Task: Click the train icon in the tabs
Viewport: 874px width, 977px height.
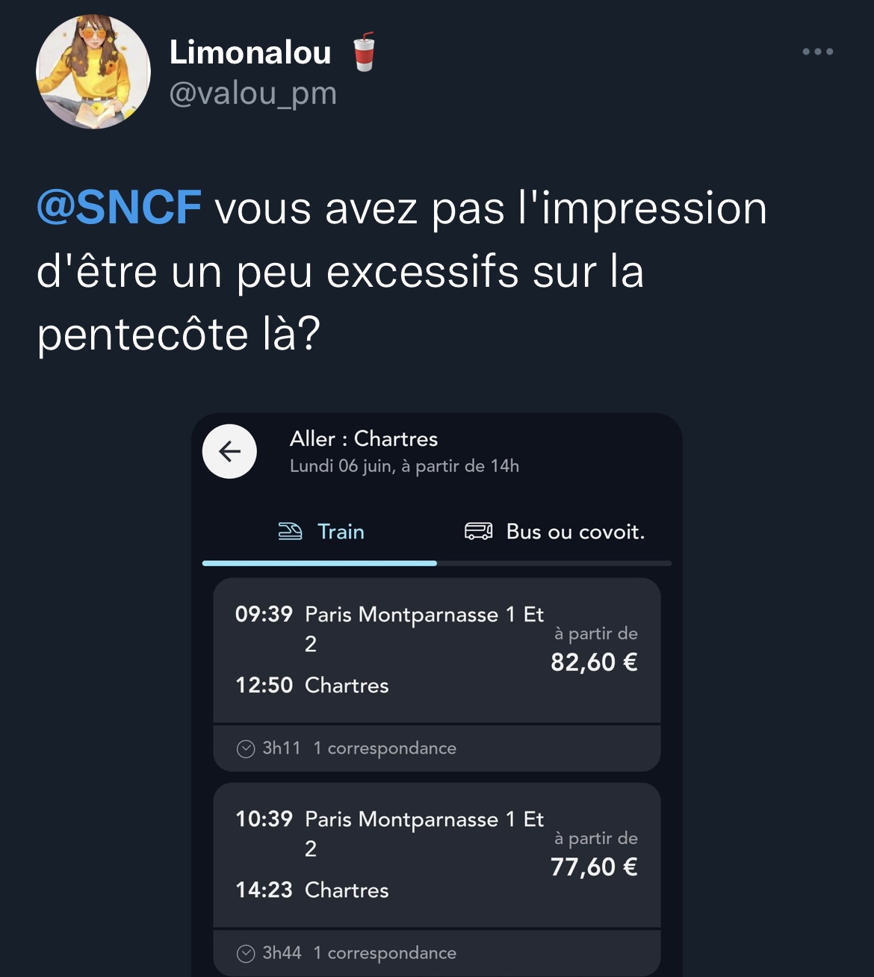Action: coord(290,531)
